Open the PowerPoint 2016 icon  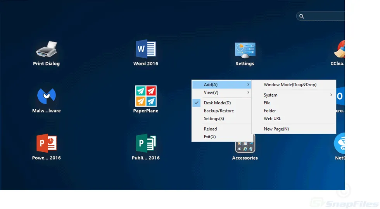pos(47,143)
